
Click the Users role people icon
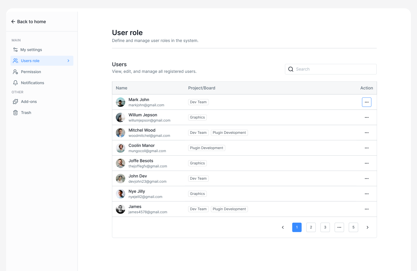point(15,61)
